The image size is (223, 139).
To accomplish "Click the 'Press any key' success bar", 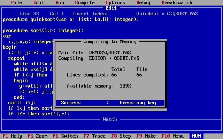I will 110,103.
